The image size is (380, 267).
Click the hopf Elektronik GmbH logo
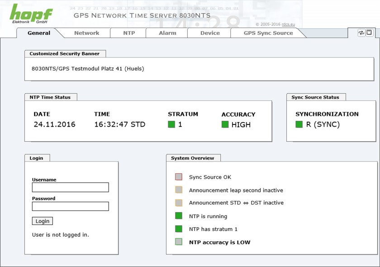[31, 14]
